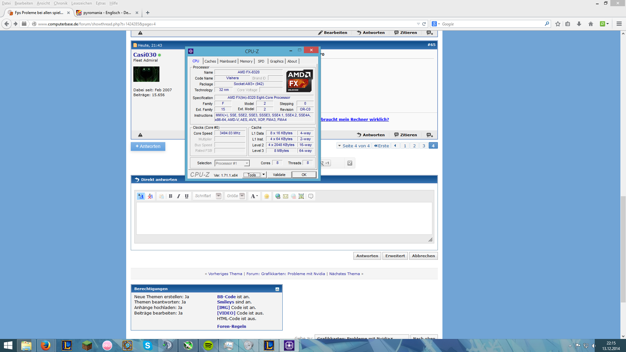Click the italic formatting icon
This screenshot has width=626, height=352.
coord(178,196)
